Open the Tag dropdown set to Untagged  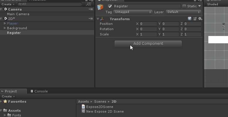click(133, 12)
